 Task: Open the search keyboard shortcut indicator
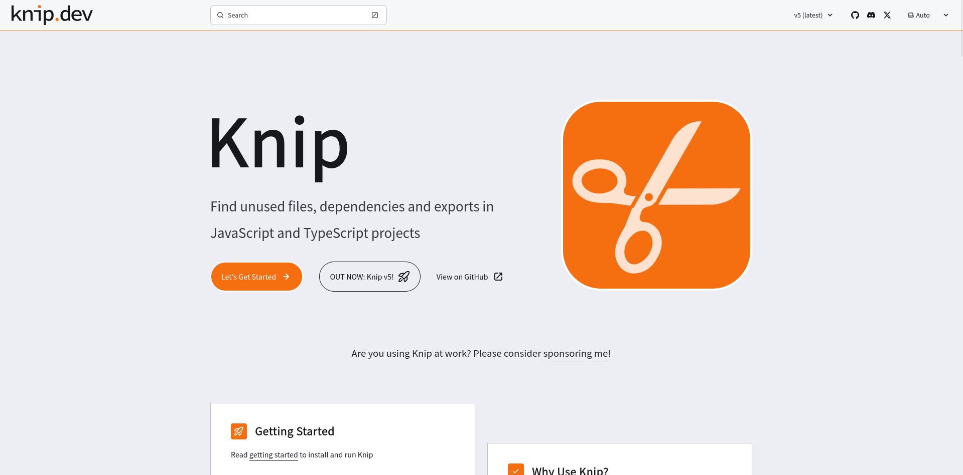tap(375, 15)
